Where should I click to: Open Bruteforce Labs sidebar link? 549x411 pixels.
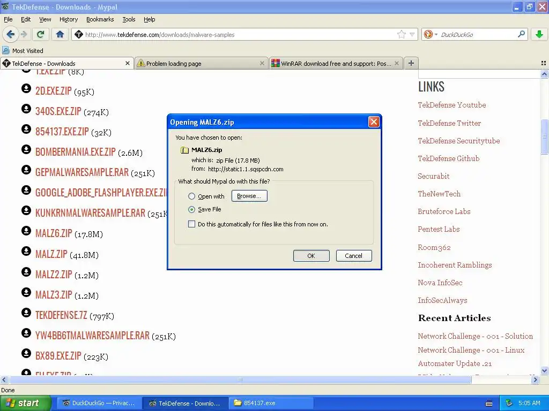click(444, 211)
